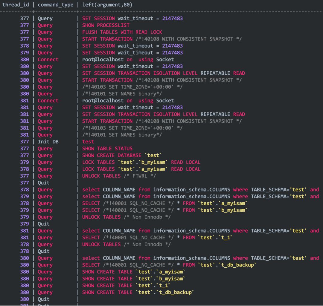Click the left(argument,80) column header
This screenshot has height=306, width=323.
(107, 5)
